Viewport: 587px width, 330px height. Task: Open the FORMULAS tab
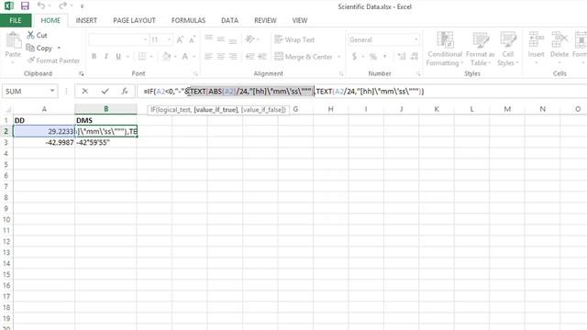[188, 20]
